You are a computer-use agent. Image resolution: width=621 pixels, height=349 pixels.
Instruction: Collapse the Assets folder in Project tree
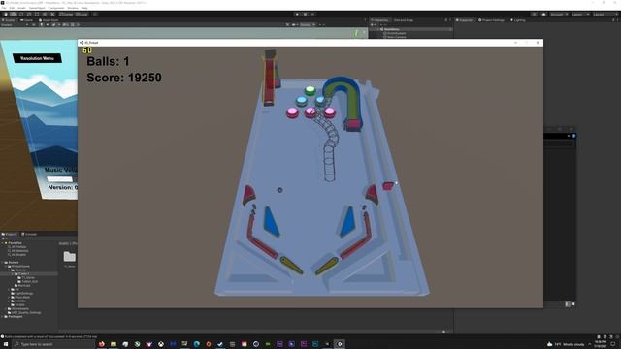pyautogui.click(x=3, y=263)
